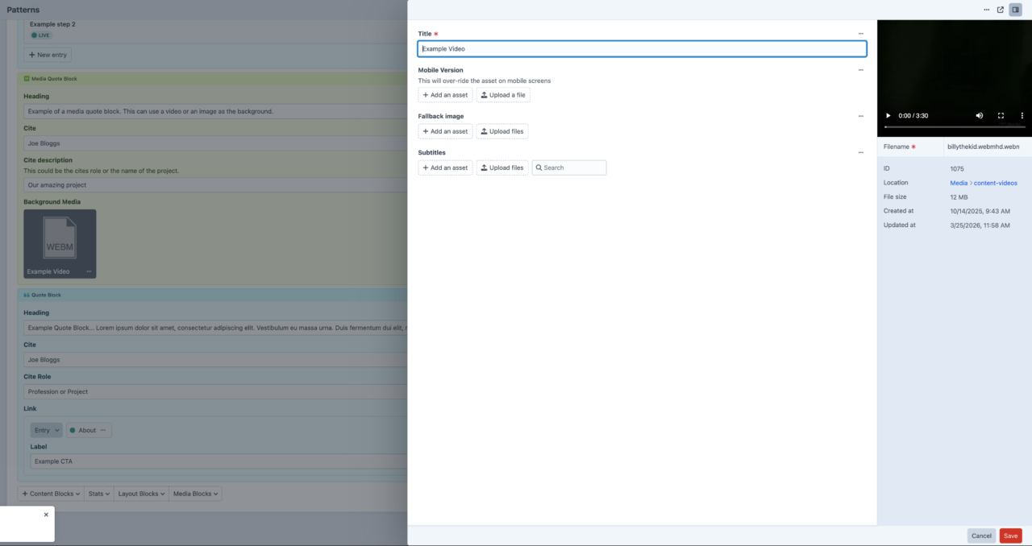Viewport: 1032px width, 546px height.
Task: Mute the video player audio
Action: [979, 115]
